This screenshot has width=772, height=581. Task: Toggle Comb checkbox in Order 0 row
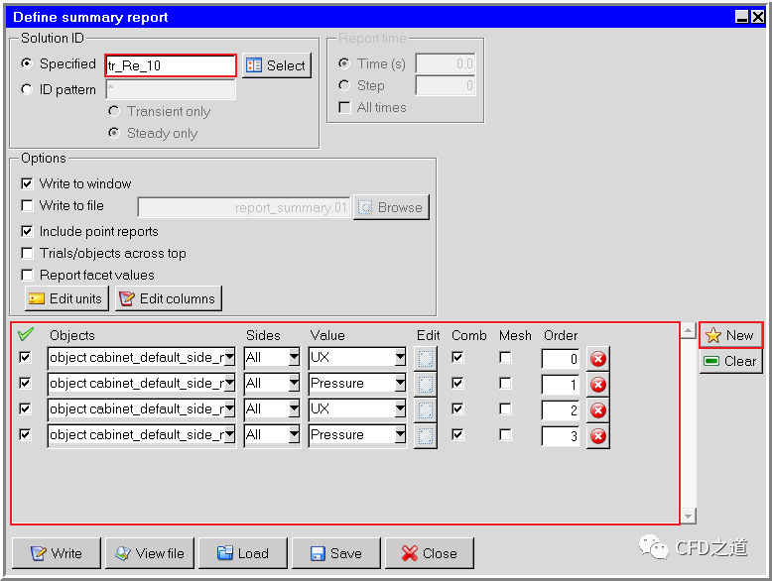[457, 357]
